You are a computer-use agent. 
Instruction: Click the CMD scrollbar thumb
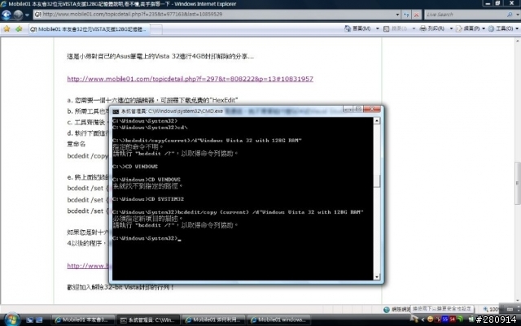point(377,181)
